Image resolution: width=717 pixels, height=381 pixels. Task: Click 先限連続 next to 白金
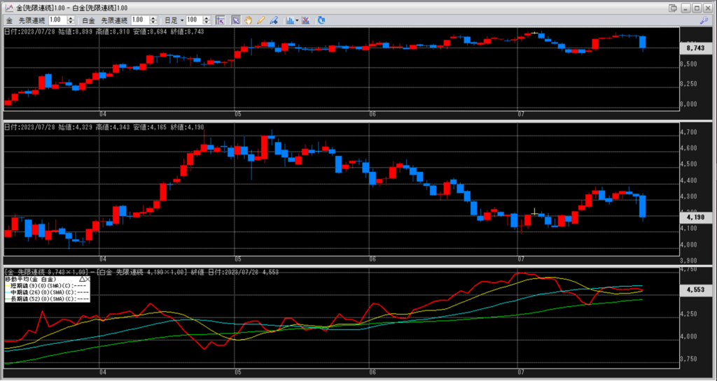tap(114, 20)
